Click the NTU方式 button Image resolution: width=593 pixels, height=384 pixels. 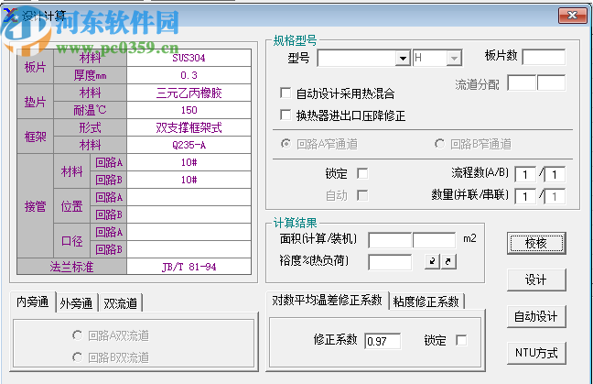pyautogui.click(x=536, y=353)
